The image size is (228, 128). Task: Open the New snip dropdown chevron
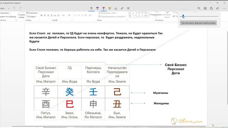coord(9,9)
